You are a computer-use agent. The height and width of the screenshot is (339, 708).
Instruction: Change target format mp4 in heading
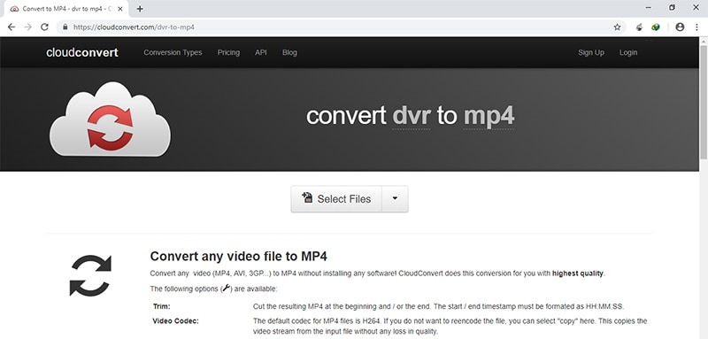click(489, 116)
